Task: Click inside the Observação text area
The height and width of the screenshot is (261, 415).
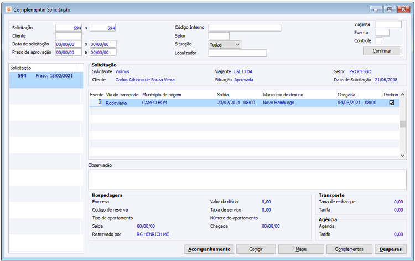Action: (247, 180)
